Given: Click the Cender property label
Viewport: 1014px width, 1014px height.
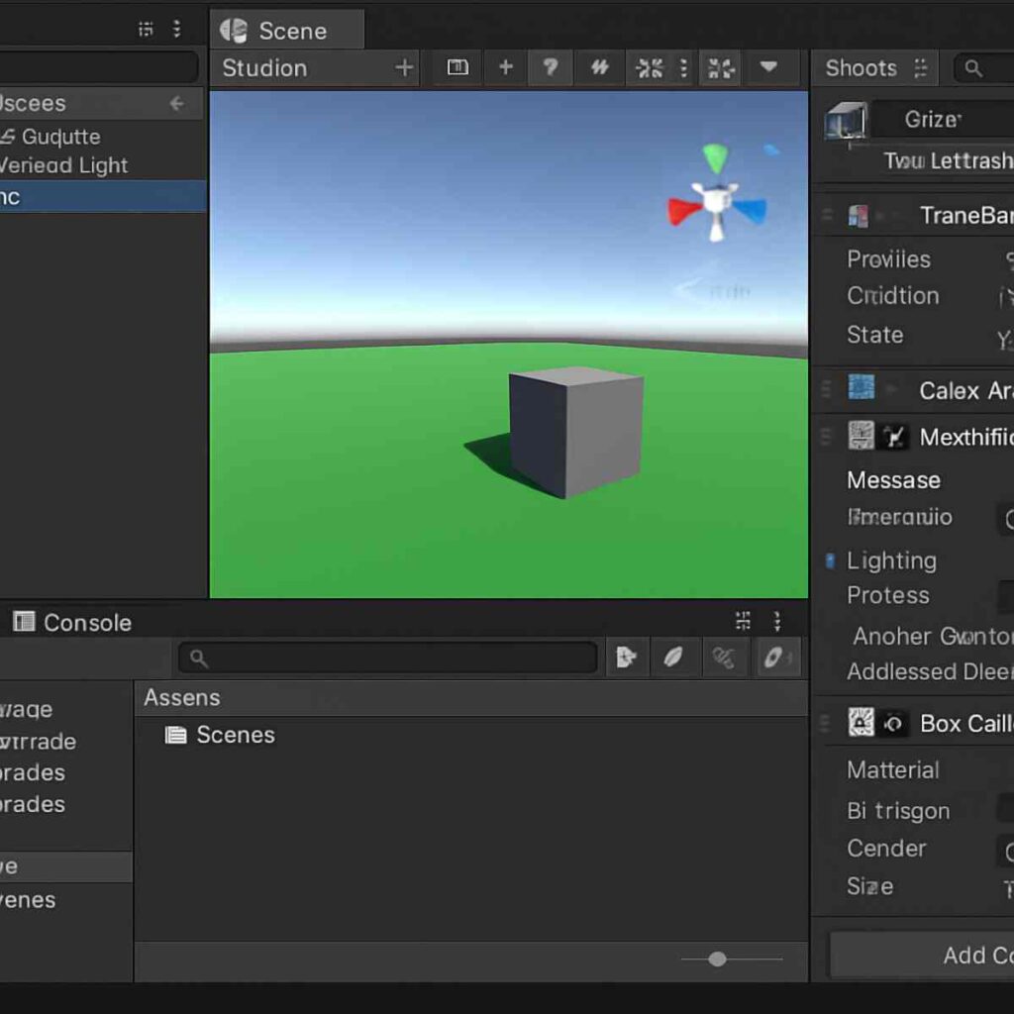Looking at the screenshot, I should [886, 848].
